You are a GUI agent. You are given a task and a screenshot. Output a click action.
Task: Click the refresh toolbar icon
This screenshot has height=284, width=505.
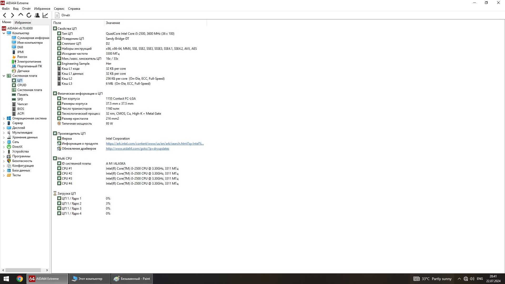tap(29, 15)
